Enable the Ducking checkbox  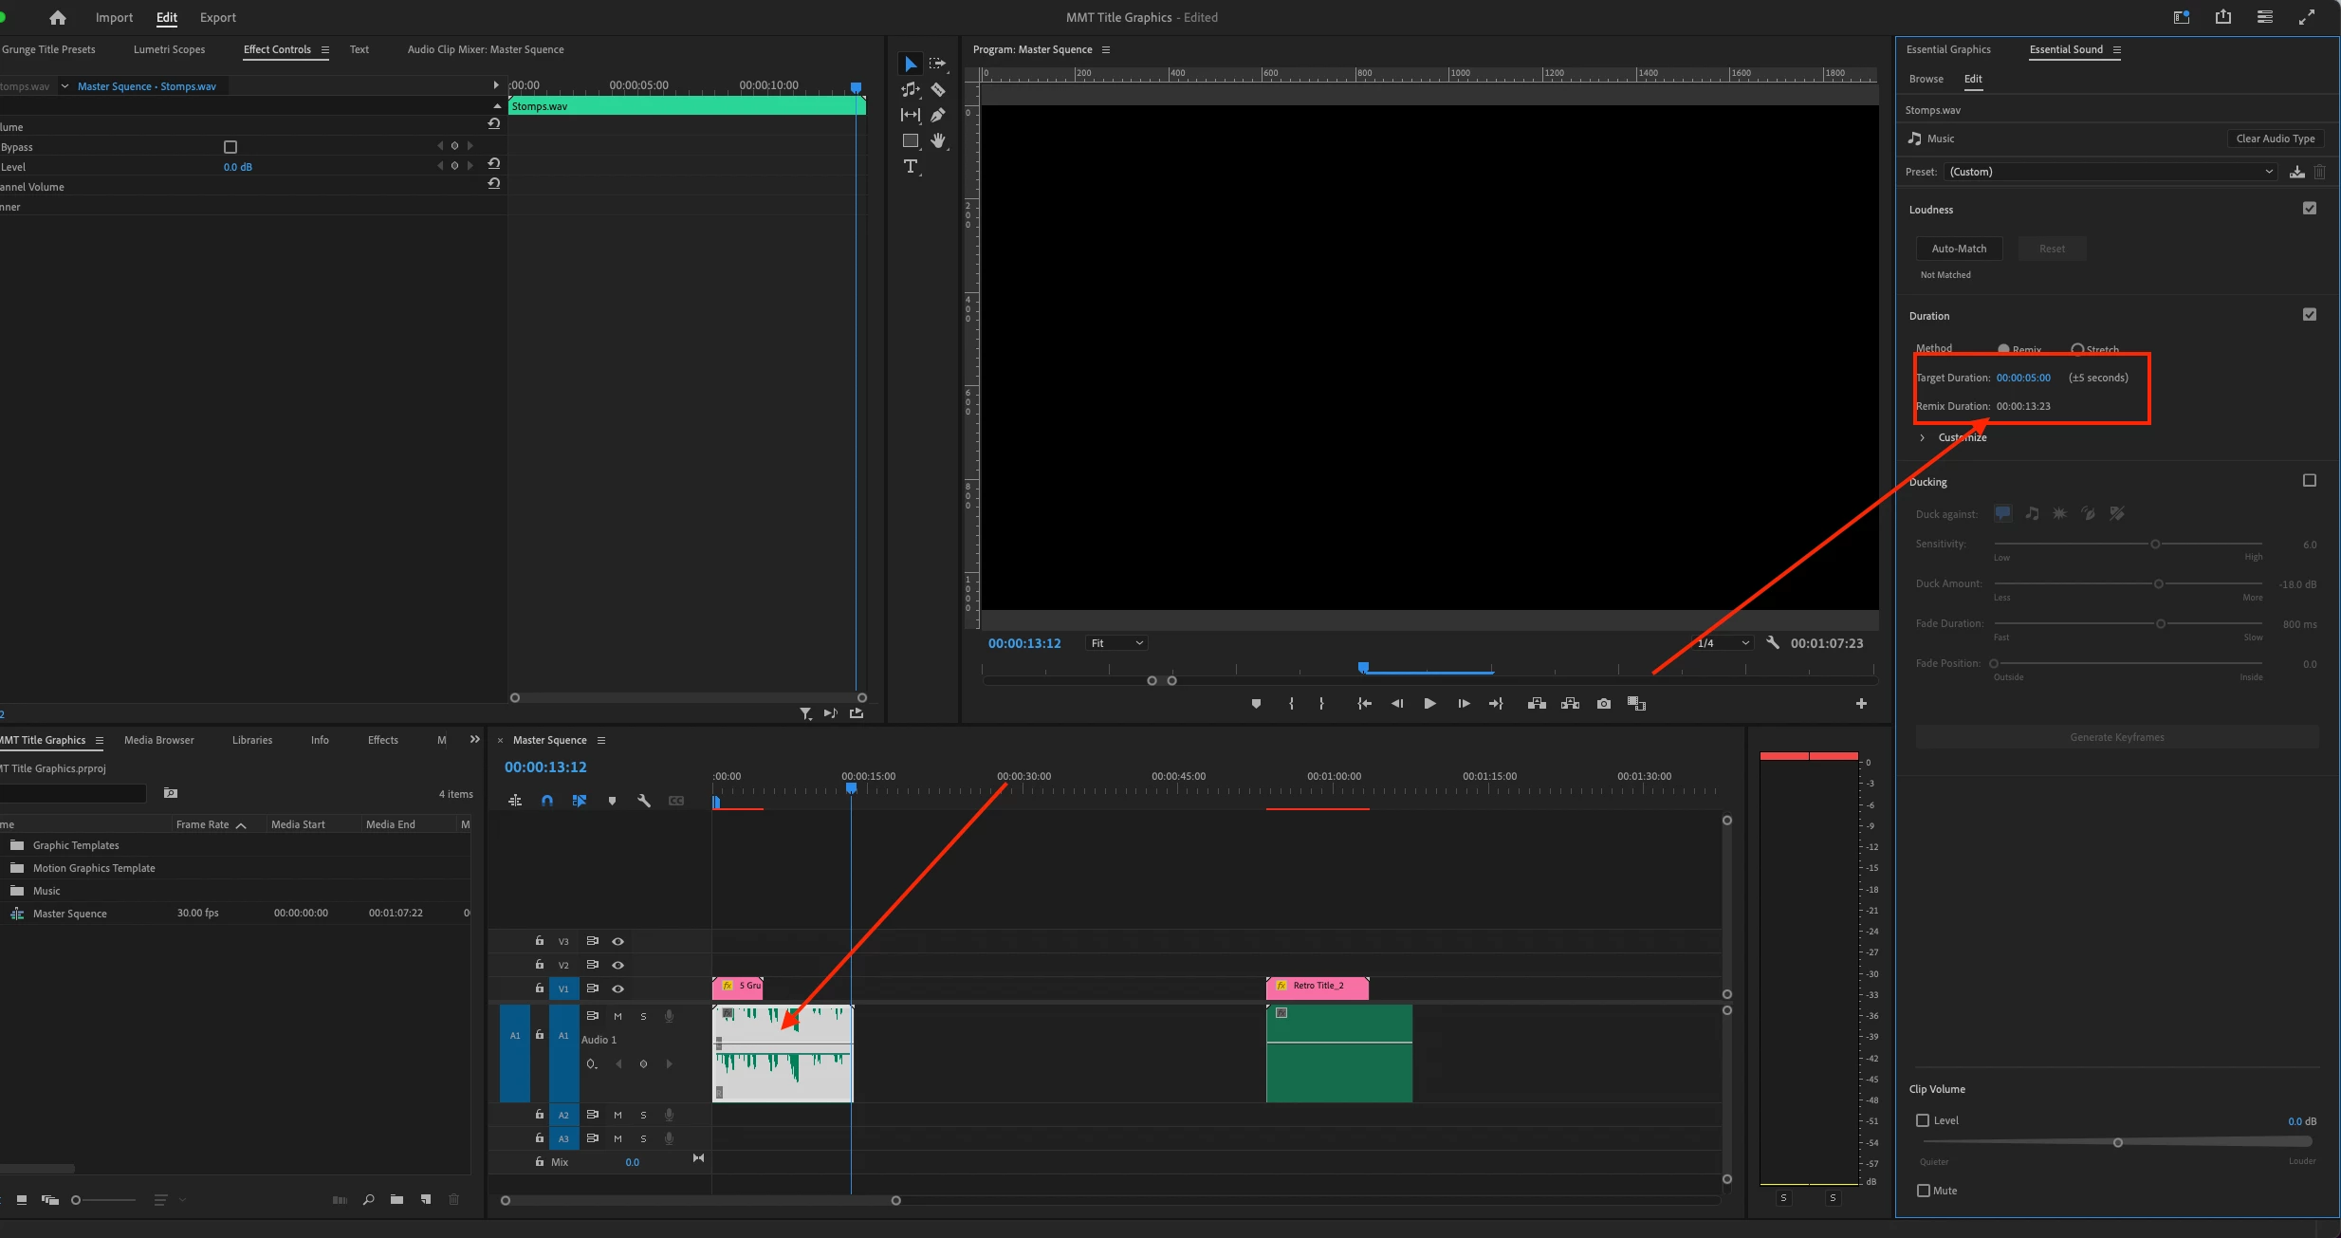tap(2309, 481)
